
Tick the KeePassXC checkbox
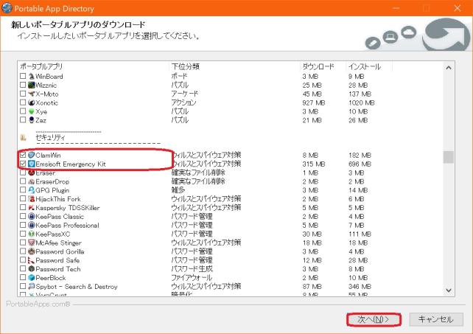click(x=23, y=234)
